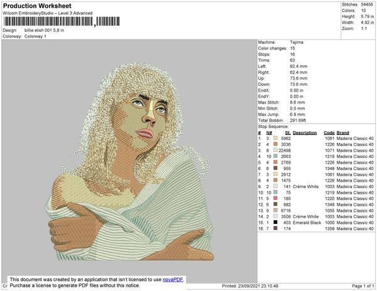Click the Down value 73.6 mm
Viewport: 377px width, 291px height.
pos(298,84)
